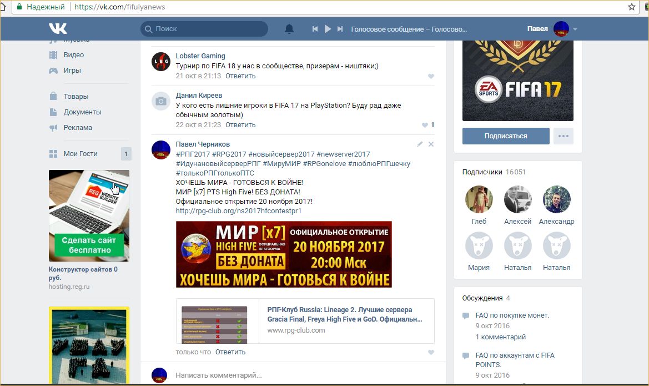The width and height of the screenshot is (649, 386).
Task: Delete Павел Черников's comment with X icon
Action: pos(431,144)
